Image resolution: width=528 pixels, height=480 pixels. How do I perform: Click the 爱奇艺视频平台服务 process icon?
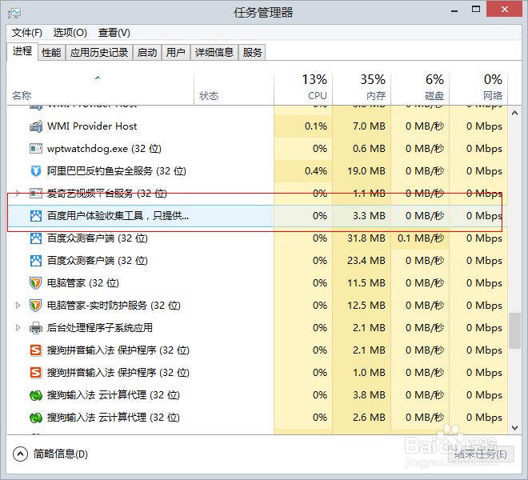tap(36, 194)
